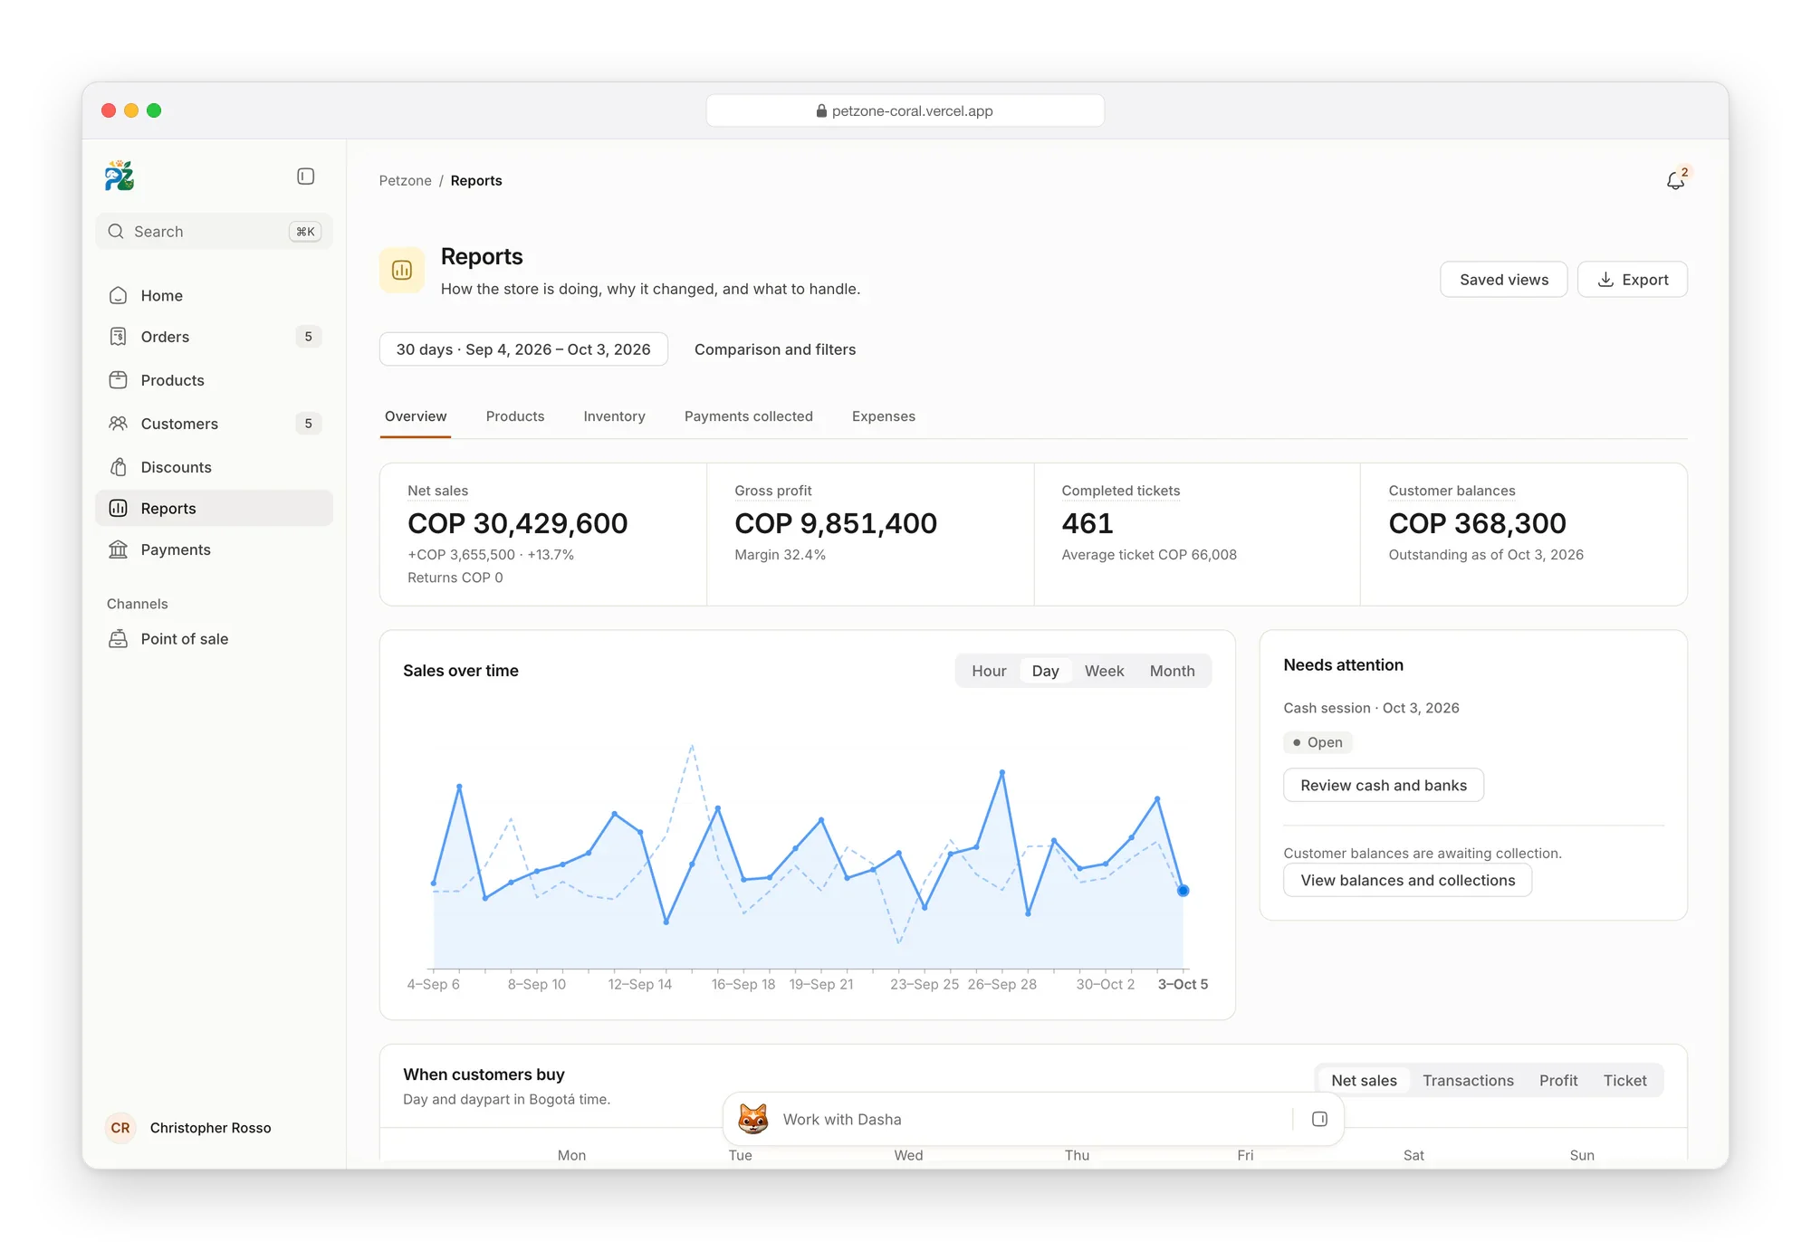Select Day granularity on the sales chart
The height and width of the screenshot is (1251, 1811).
[1045, 671]
